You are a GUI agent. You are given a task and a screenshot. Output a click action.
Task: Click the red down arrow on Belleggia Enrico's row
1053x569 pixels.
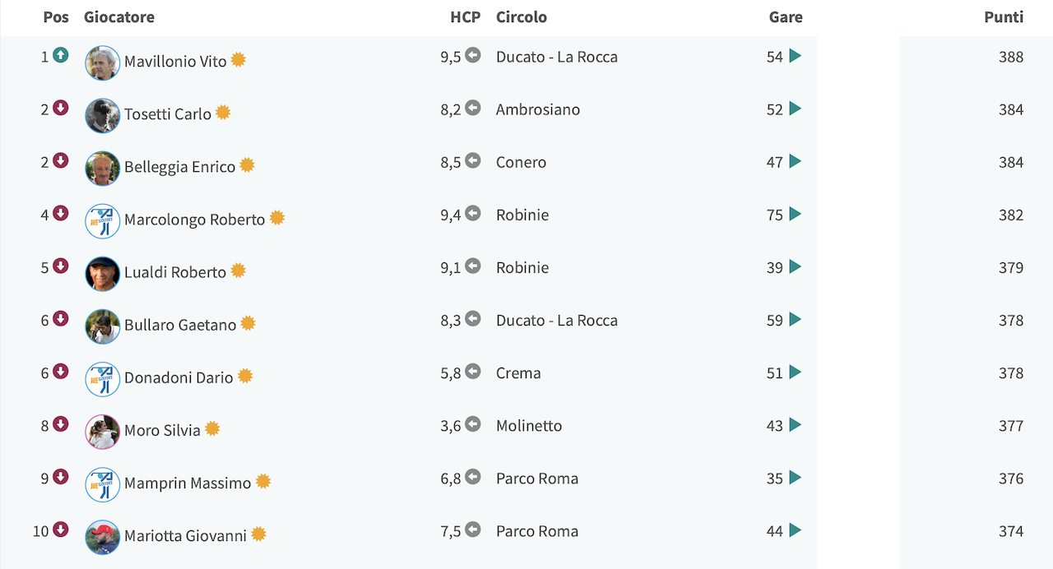click(x=61, y=160)
